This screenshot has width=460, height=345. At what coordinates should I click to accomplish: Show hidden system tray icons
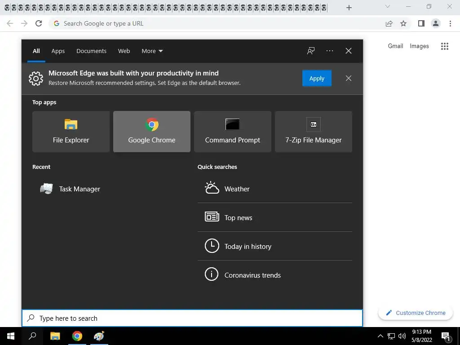[x=380, y=336]
